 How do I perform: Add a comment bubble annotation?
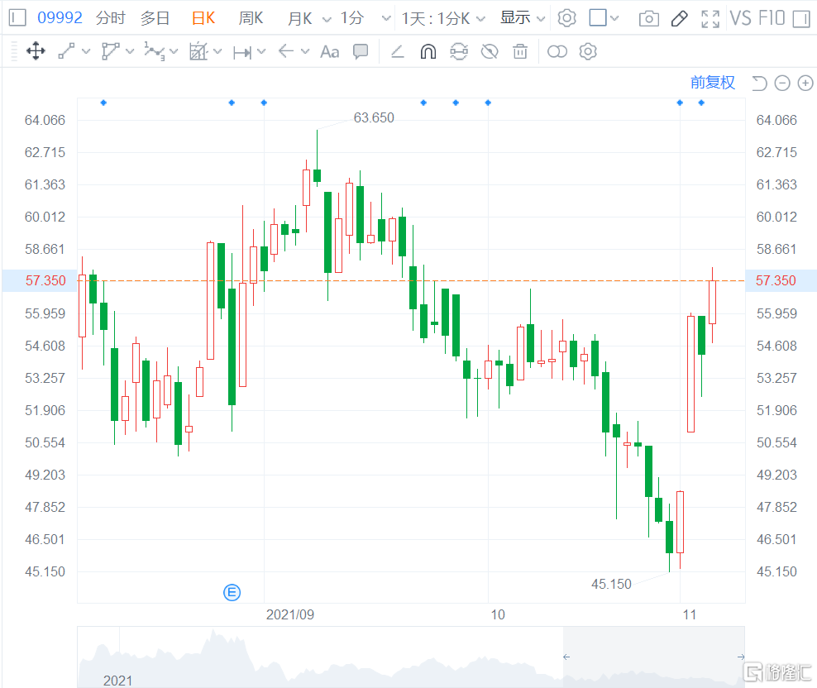click(x=361, y=52)
